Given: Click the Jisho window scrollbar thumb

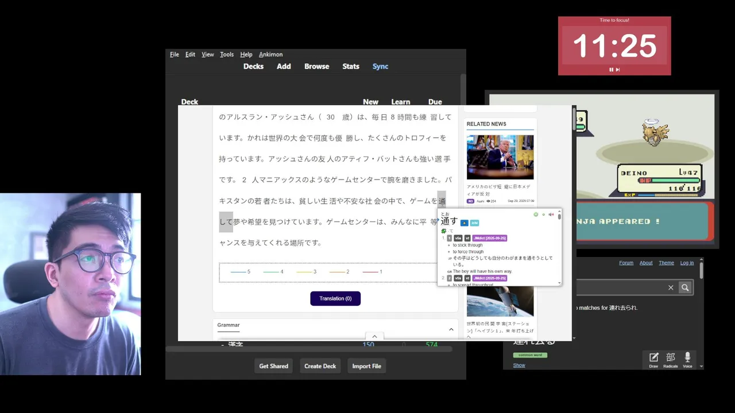Looking at the screenshot, I should [x=701, y=271].
